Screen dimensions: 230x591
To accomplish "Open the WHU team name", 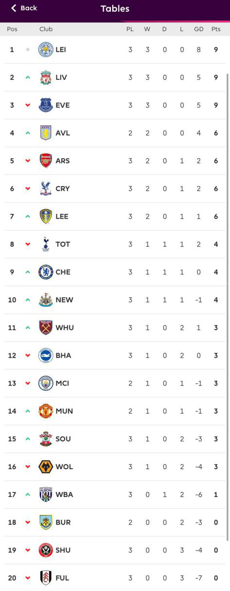I will [65, 327].
